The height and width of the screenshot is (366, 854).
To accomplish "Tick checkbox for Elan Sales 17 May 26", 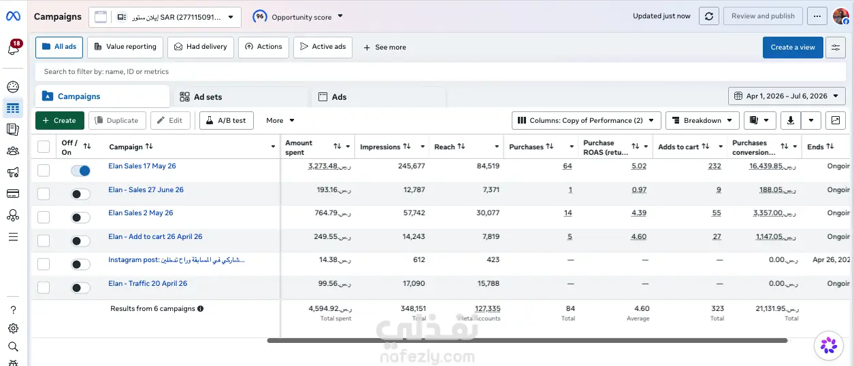I will [x=44, y=170].
